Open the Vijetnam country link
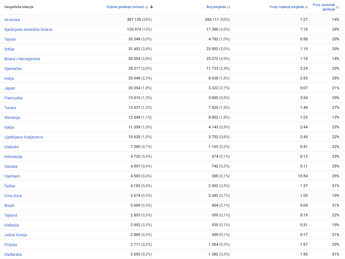 click(12, 176)
